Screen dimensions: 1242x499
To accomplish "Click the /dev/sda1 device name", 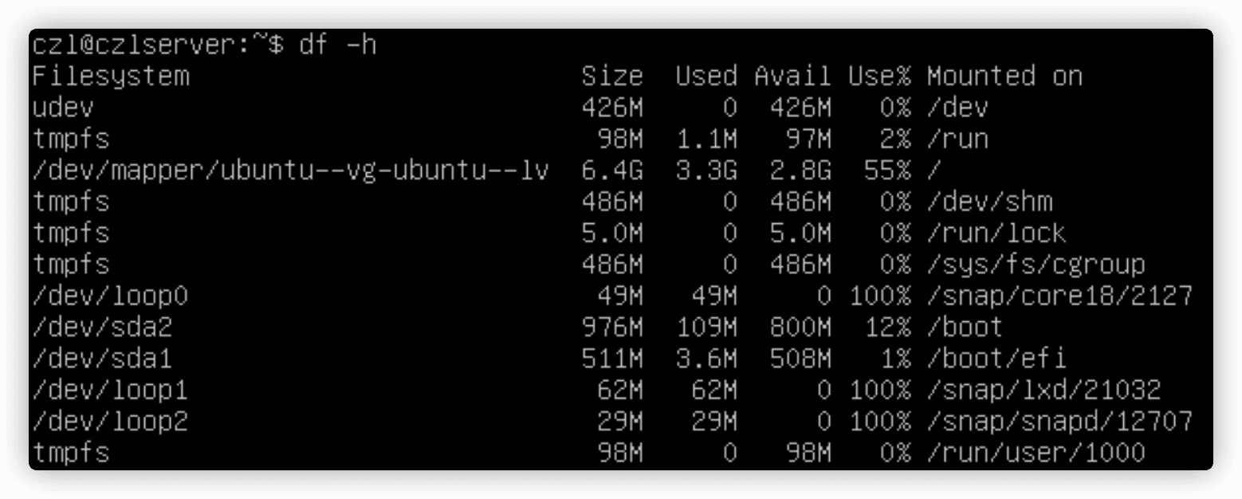I will click(x=103, y=360).
